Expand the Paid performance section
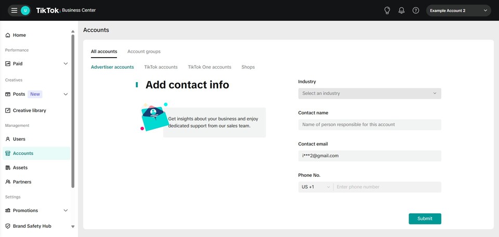Screen dimensions: 499x237 coord(65,64)
